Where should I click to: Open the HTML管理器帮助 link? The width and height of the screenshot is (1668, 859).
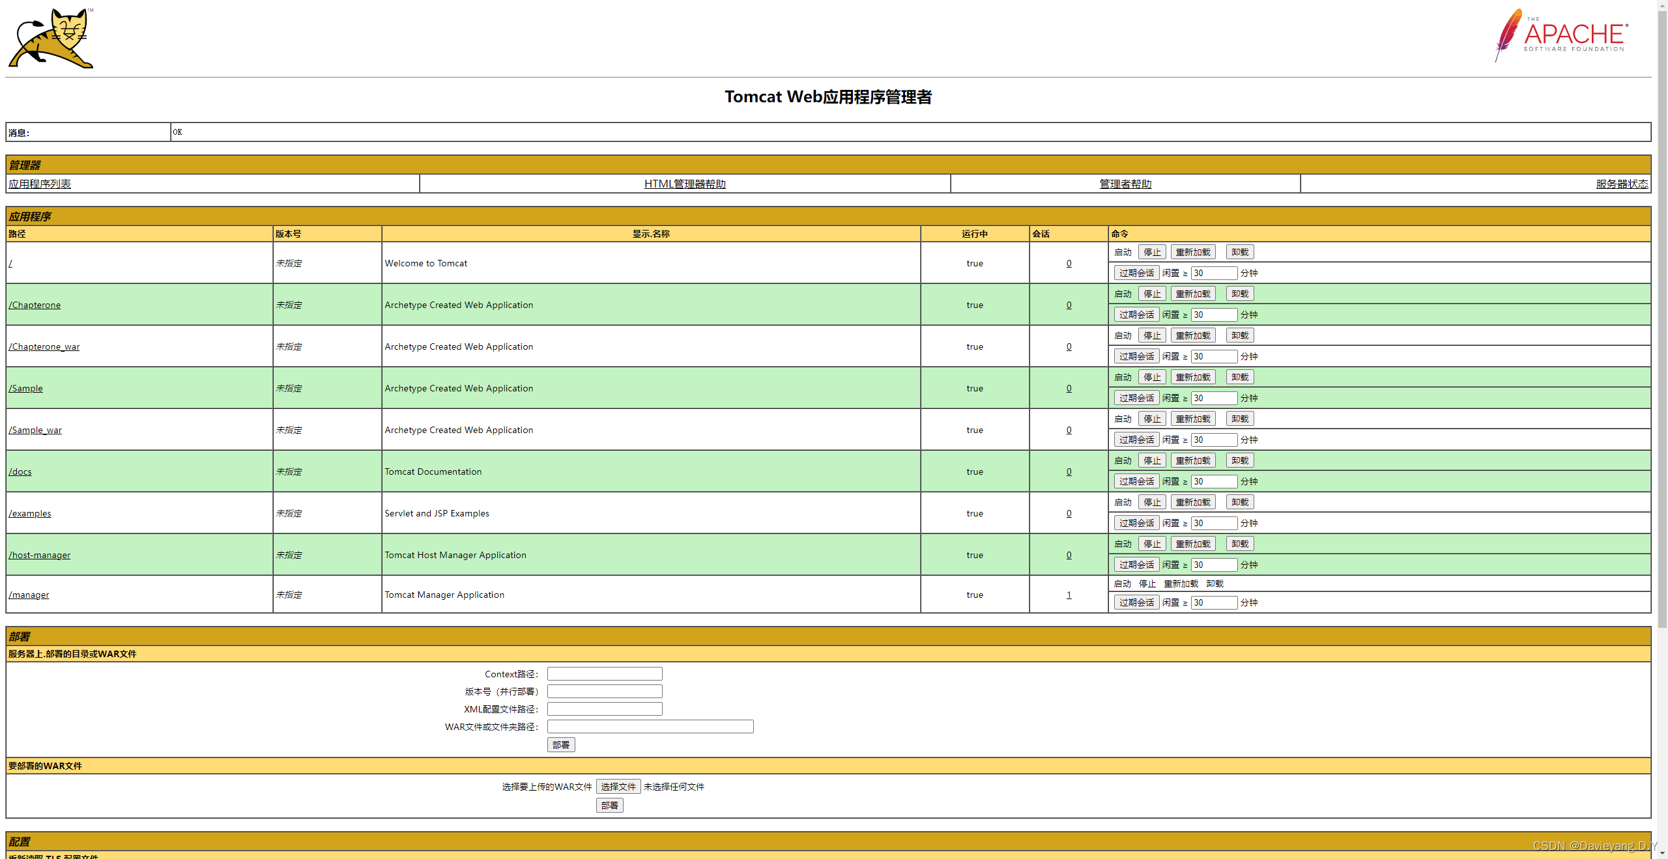tap(685, 184)
